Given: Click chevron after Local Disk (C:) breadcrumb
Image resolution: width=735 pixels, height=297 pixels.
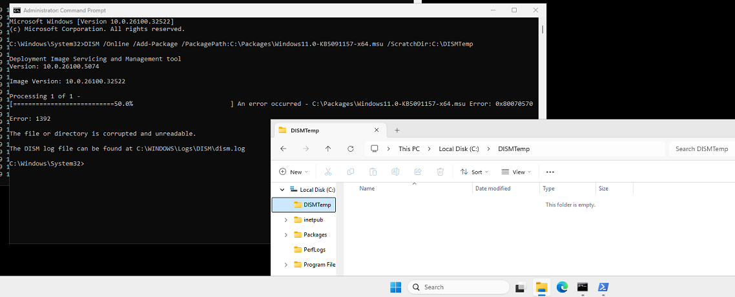Looking at the screenshot, I should pyautogui.click(x=488, y=149).
